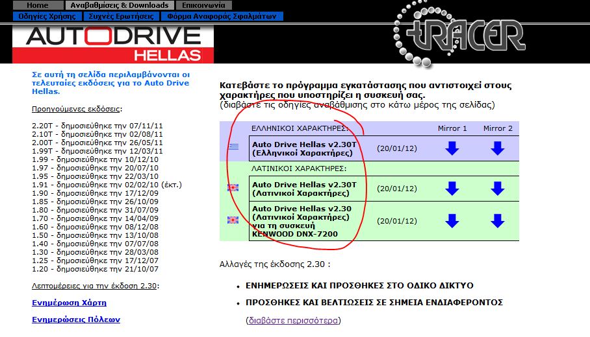Click the Tracer logo

click(459, 34)
